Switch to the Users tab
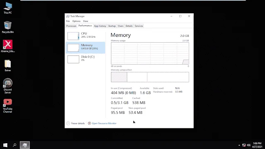This screenshot has height=149, width=265. (120, 26)
